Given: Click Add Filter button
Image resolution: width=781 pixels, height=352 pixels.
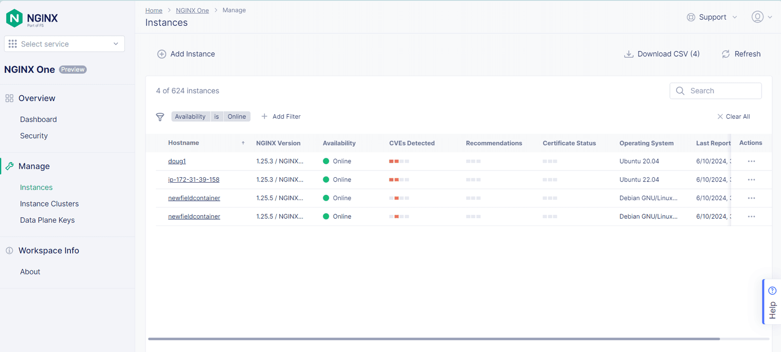Looking at the screenshot, I should [281, 117].
